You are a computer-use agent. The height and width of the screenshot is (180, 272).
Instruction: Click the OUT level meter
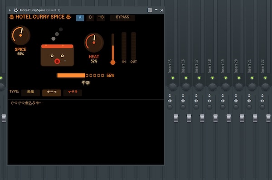(133, 46)
